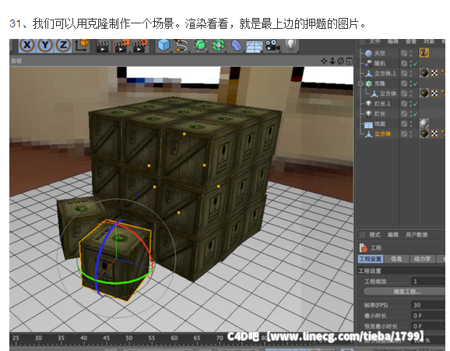Screen dimensions: 450x351
Task: Select the spline pen tool icon
Action: coord(182,46)
